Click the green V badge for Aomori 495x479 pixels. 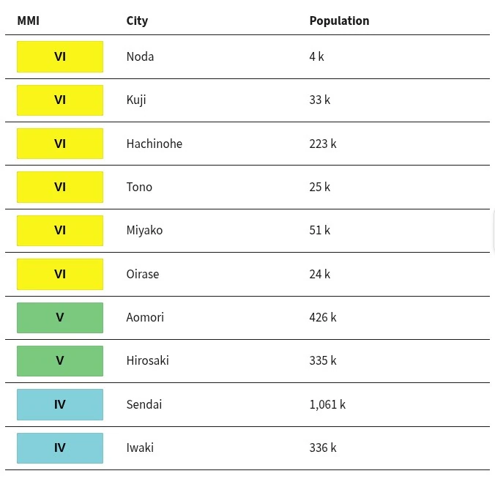pos(60,318)
